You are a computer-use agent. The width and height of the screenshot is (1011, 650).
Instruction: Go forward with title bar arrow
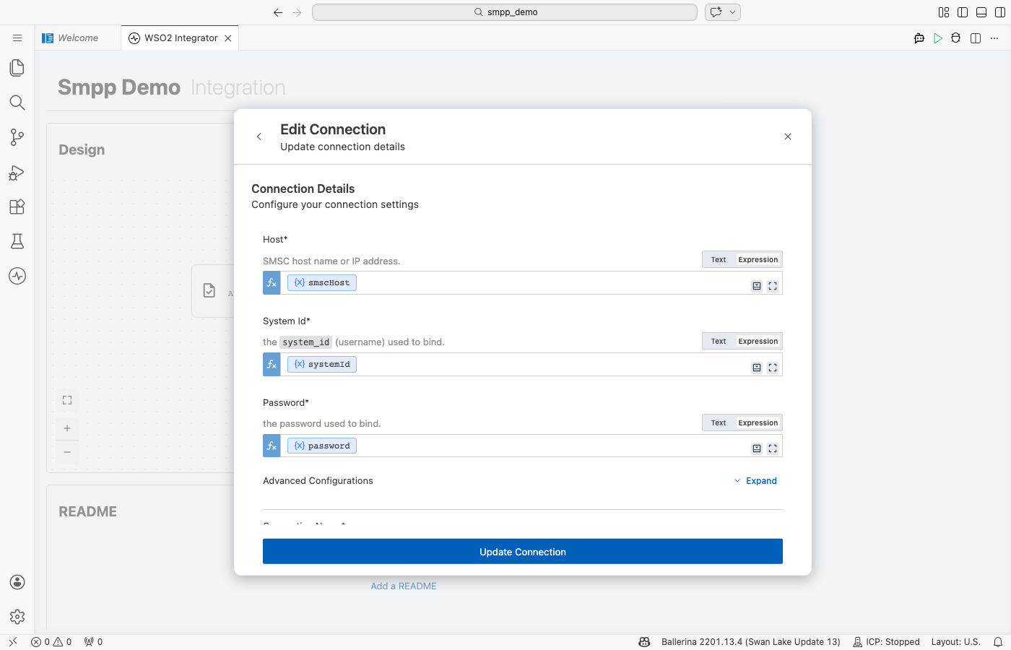point(298,12)
